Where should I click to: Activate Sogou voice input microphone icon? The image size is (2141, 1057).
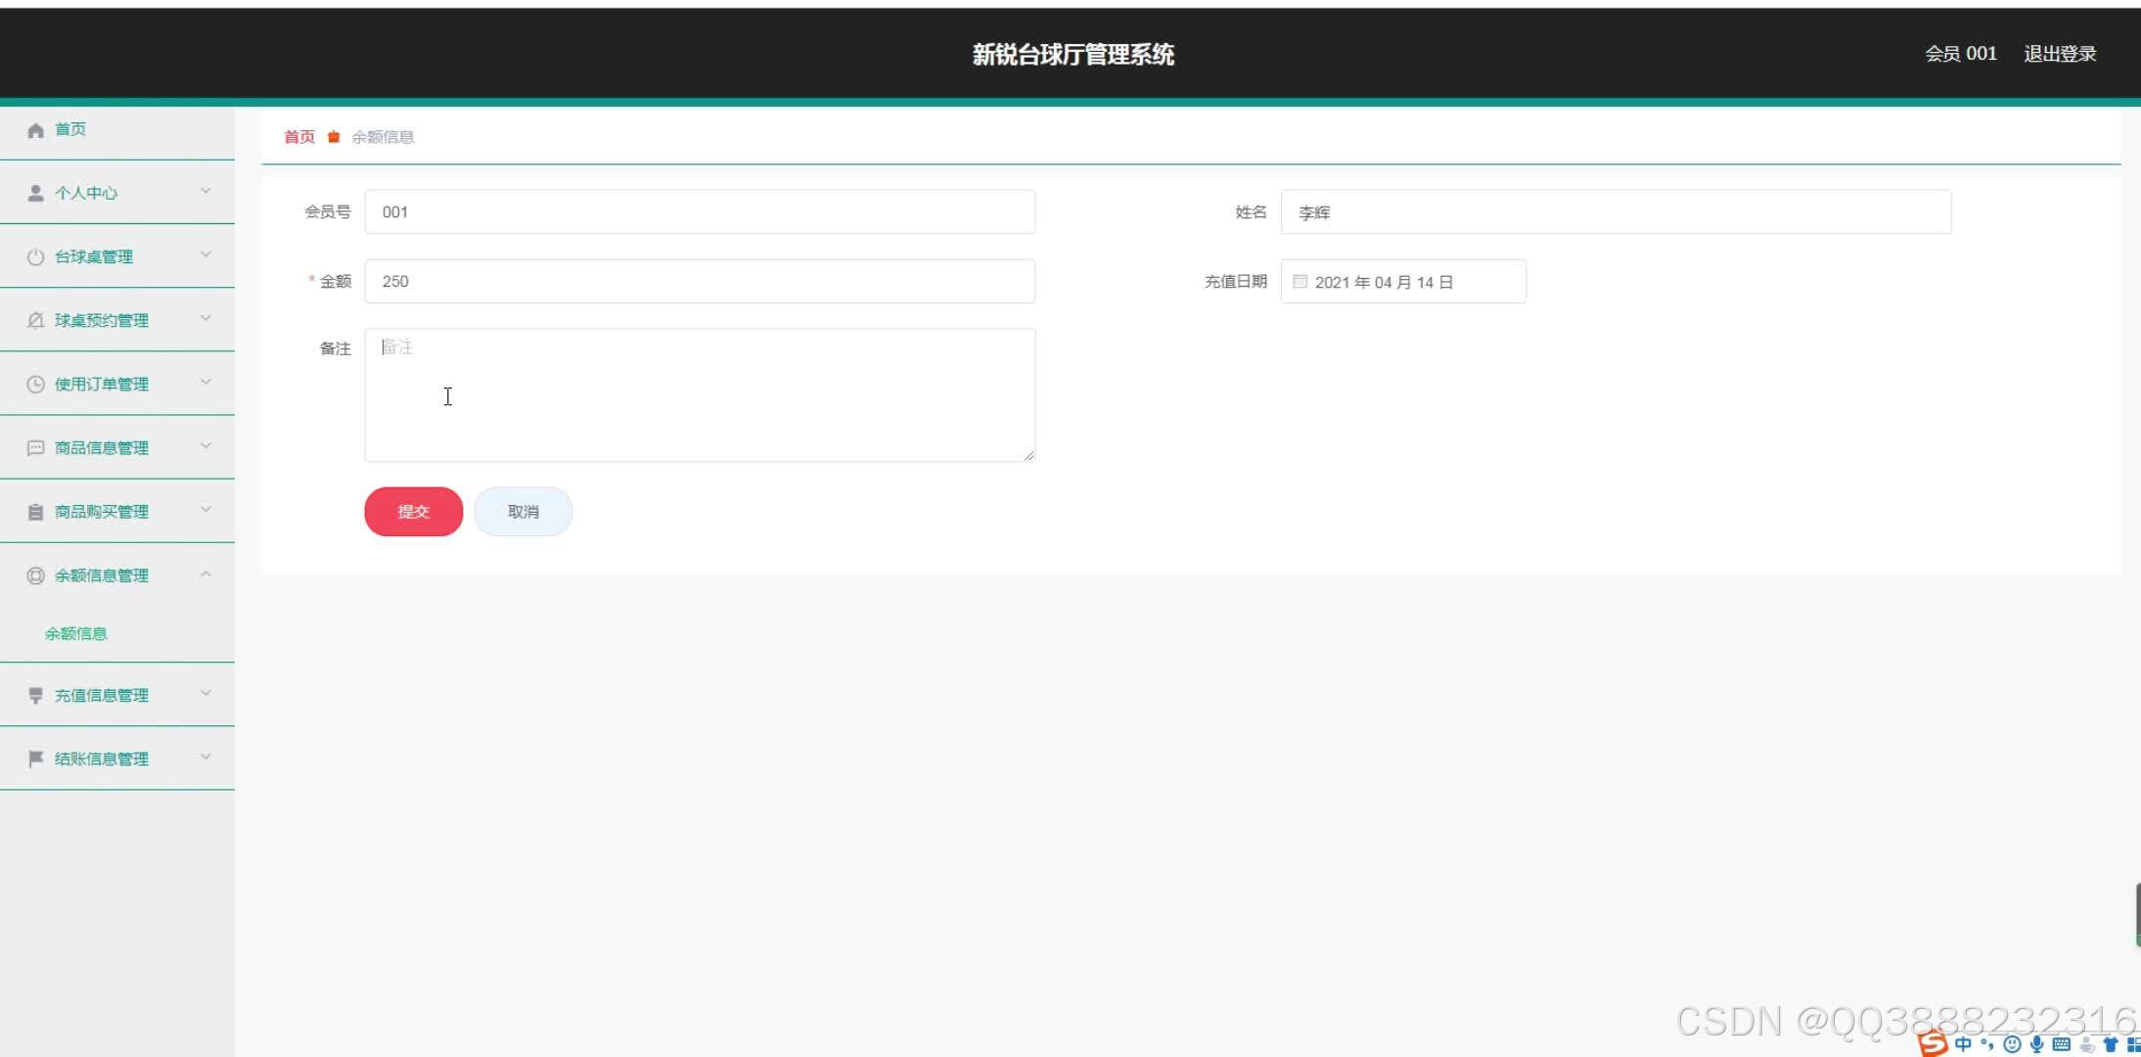tap(2037, 1044)
